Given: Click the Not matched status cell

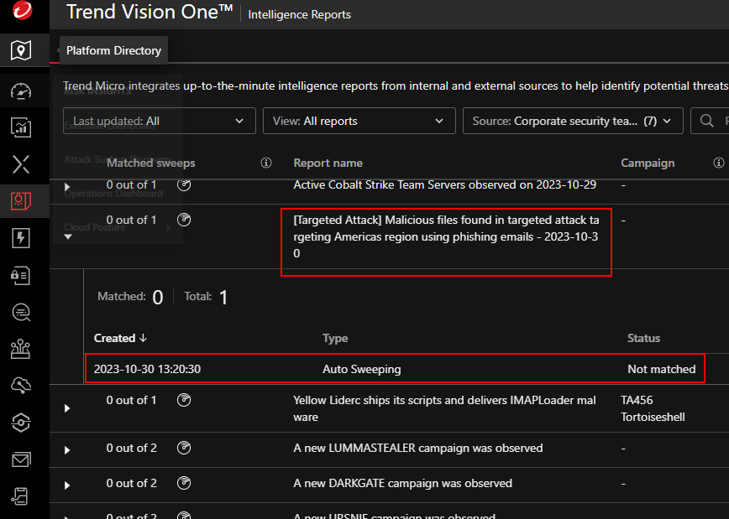Looking at the screenshot, I should (x=662, y=369).
